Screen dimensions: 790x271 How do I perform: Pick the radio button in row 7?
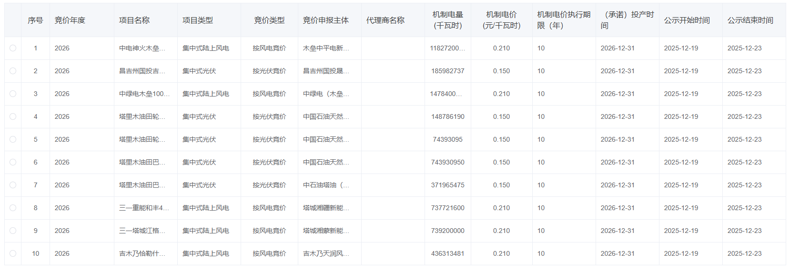coord(13,185)
